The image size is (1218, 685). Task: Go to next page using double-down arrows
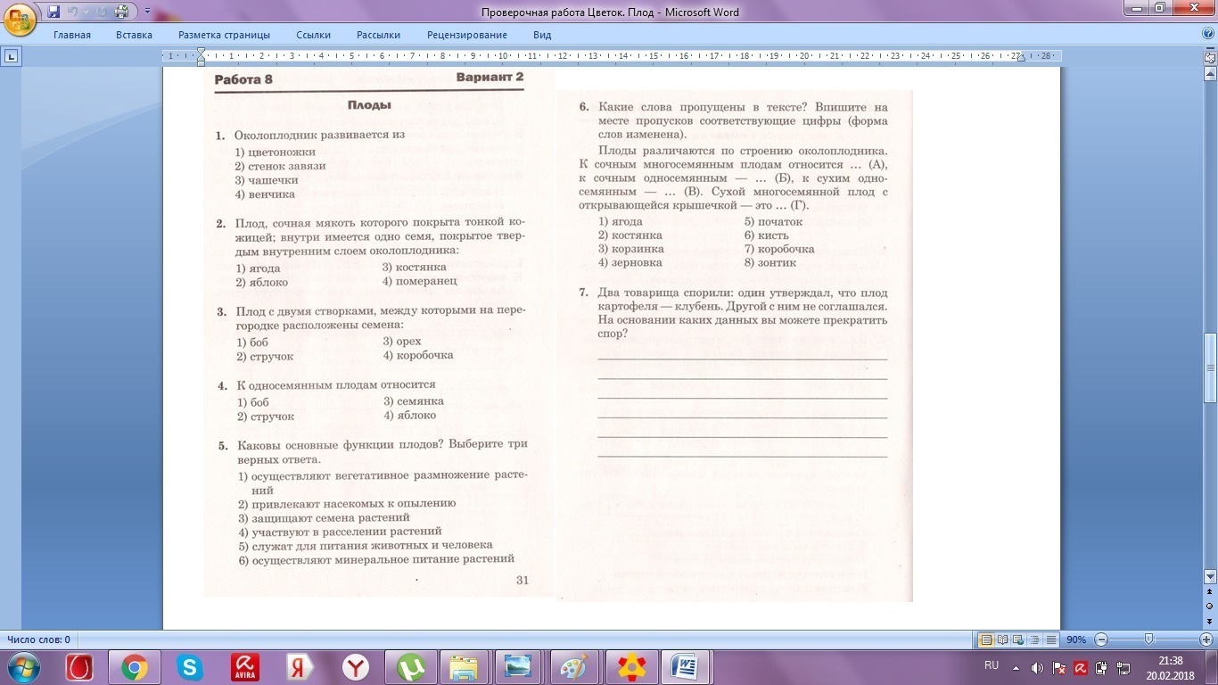click(x=1210, y=620)
